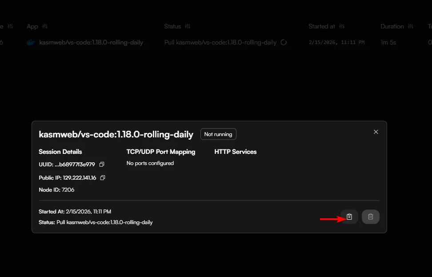This screenshot has width=432, height=277.
Task: Click the Started At line in the details panel
Action: click(75, 212)
